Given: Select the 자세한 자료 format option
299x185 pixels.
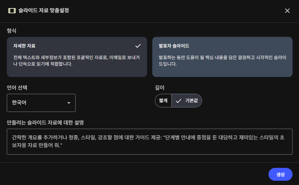Looking at the screenshot, I should point(77,57).
